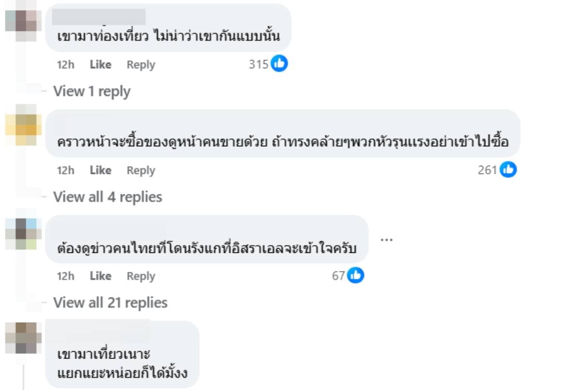Click the like reaction icon showing 67
Image resolution: width=582 pixels, height=390 pixels.
click(x=356, y=275)
